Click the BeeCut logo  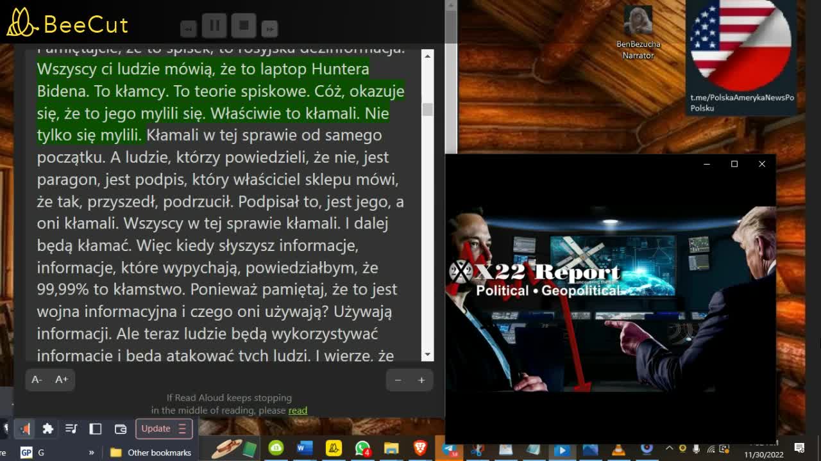click(x=67, y=23)
